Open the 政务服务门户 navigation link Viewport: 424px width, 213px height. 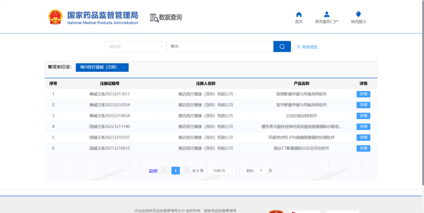pyautogui.click(x=327, y=22)
